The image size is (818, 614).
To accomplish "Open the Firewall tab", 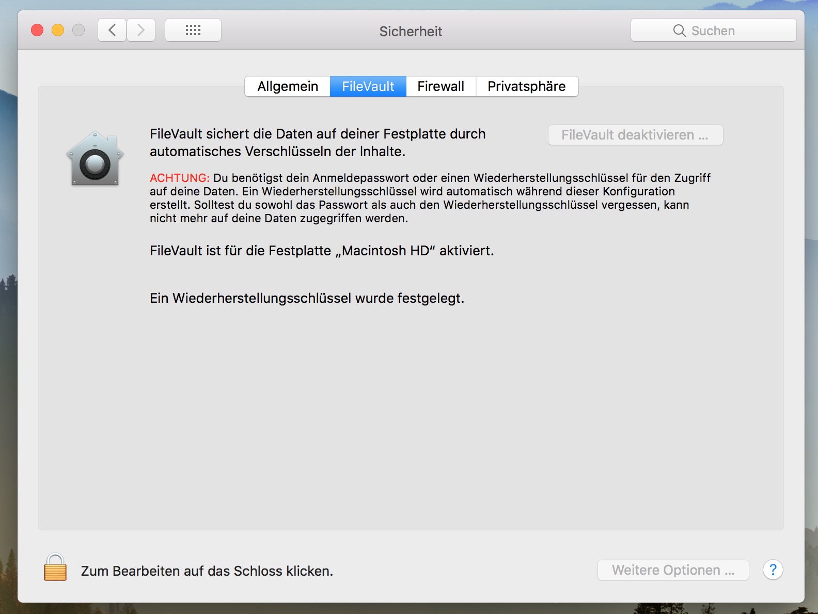I will click(441, 86).
